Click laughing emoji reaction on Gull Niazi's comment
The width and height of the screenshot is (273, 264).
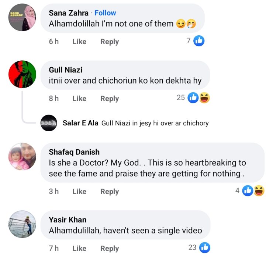point(204,98)
